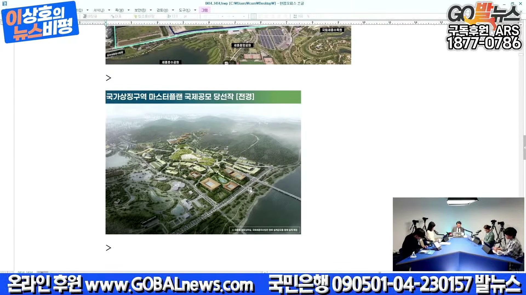Open the 쪽(W) menu
The height and width of the screenshot is (295, 526).
pyautogui.click(x=119, y=10)
